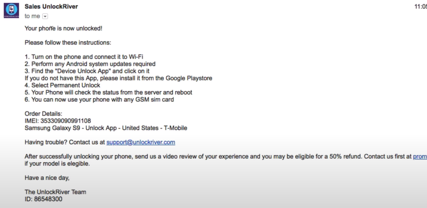
Task: Click the IMEI number 353309090991108
Action: [66, 121]
